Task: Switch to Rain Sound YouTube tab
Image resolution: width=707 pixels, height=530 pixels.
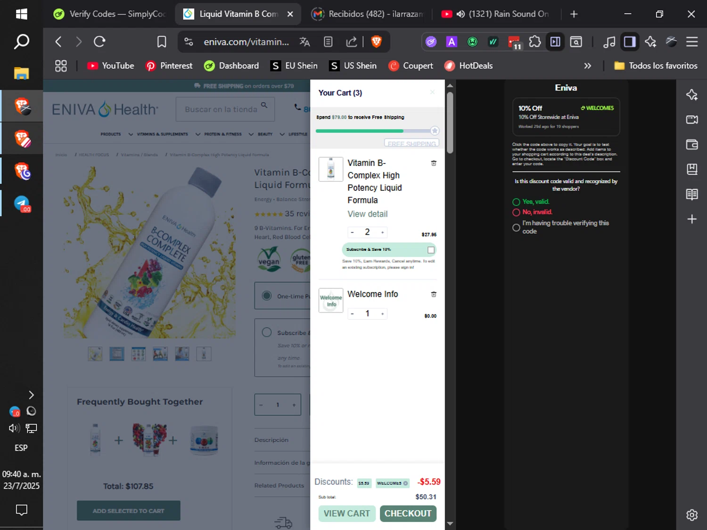Action: click(x=496, y=14)
